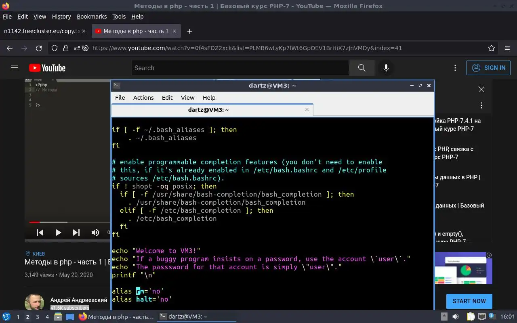Mute the YouTube video volume
The height and width of the screenshot is (323, 517).
[95, 232]
